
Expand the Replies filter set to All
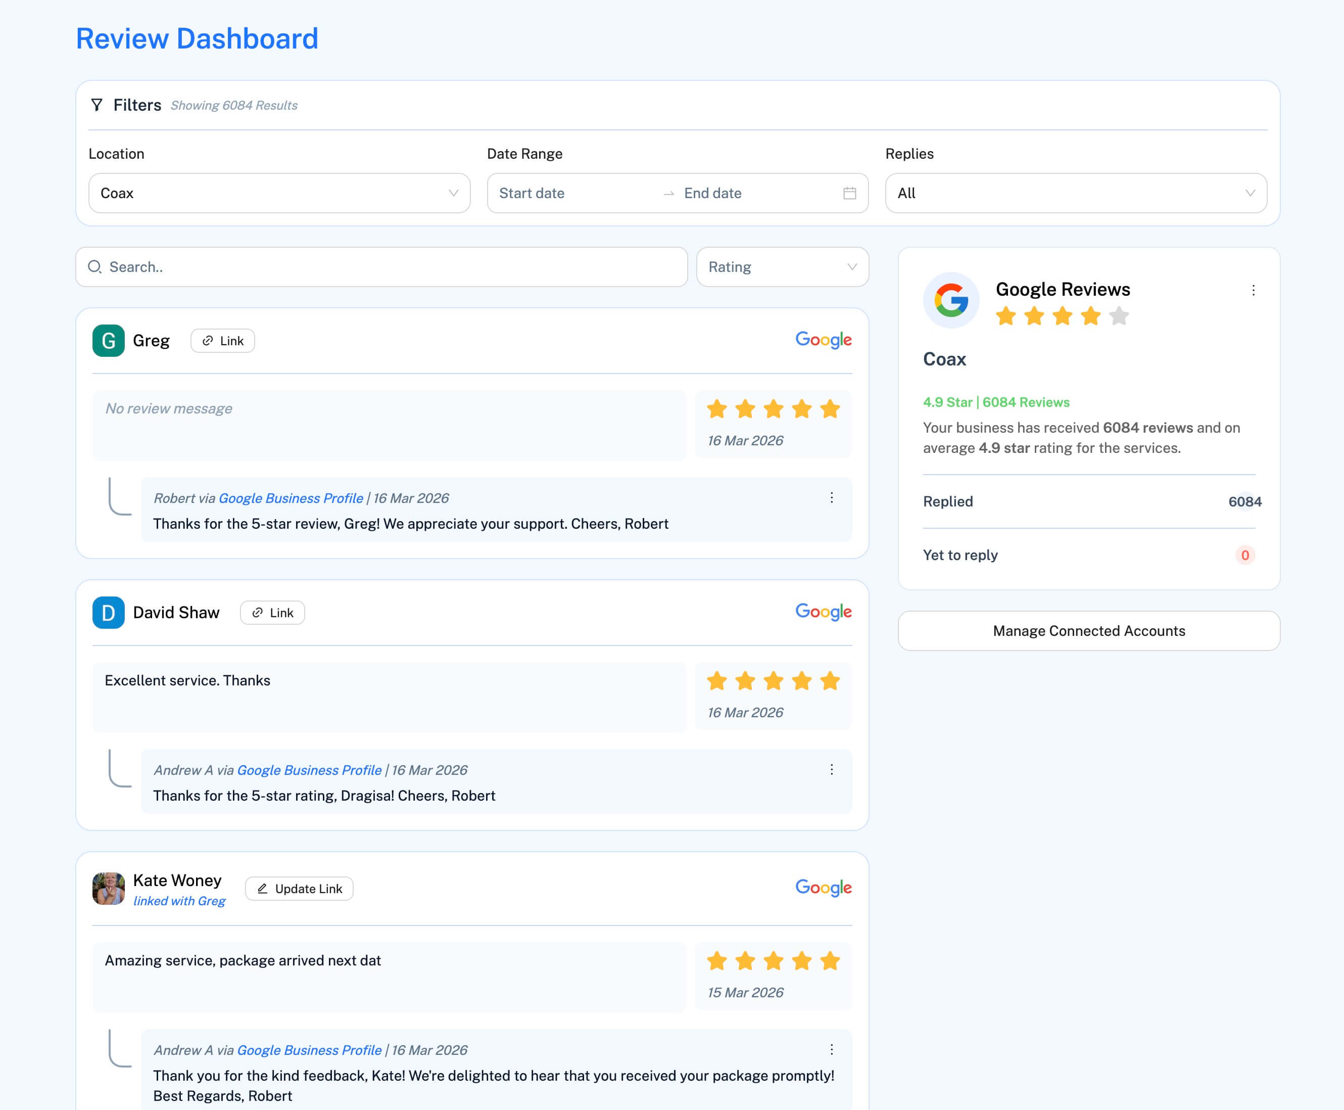click(x=1076, y=193)
